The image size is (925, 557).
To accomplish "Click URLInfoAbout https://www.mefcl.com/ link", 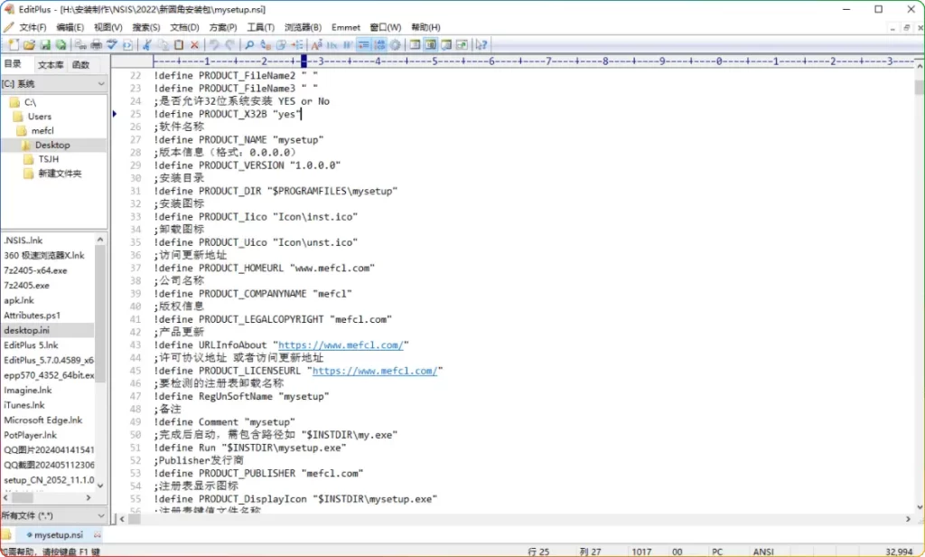I will pyautogui.click(x=341, y=345).
